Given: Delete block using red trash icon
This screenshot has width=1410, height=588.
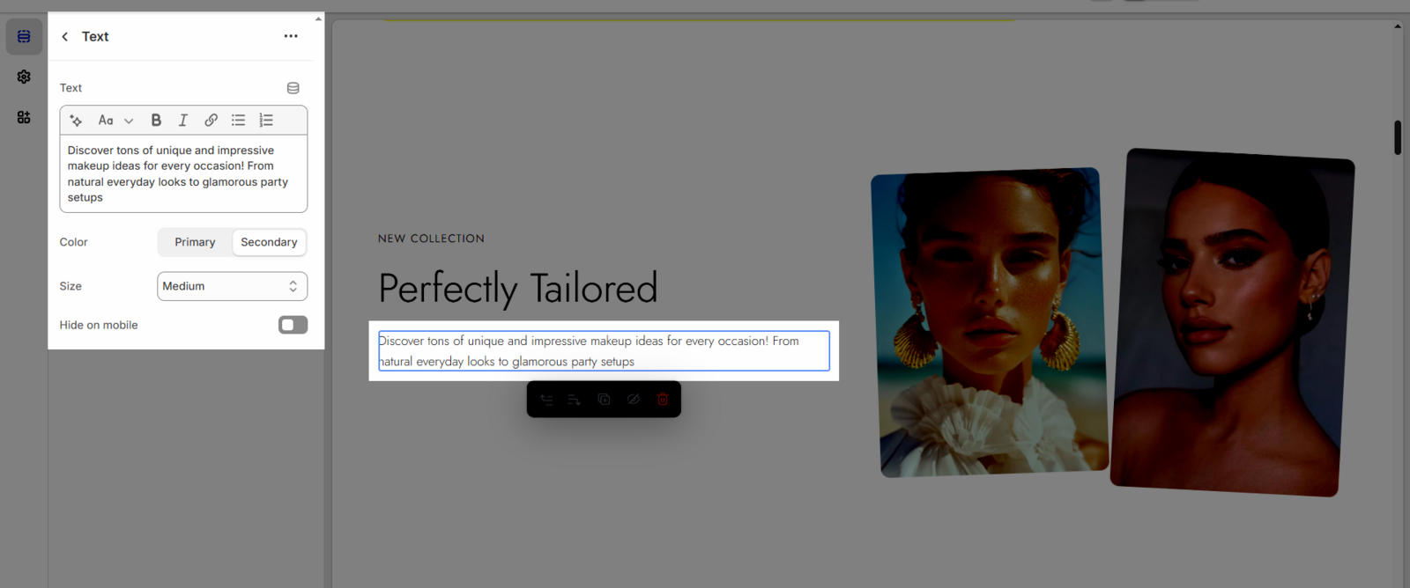Looking at the screenshot, I should click(x=663, y=400).
